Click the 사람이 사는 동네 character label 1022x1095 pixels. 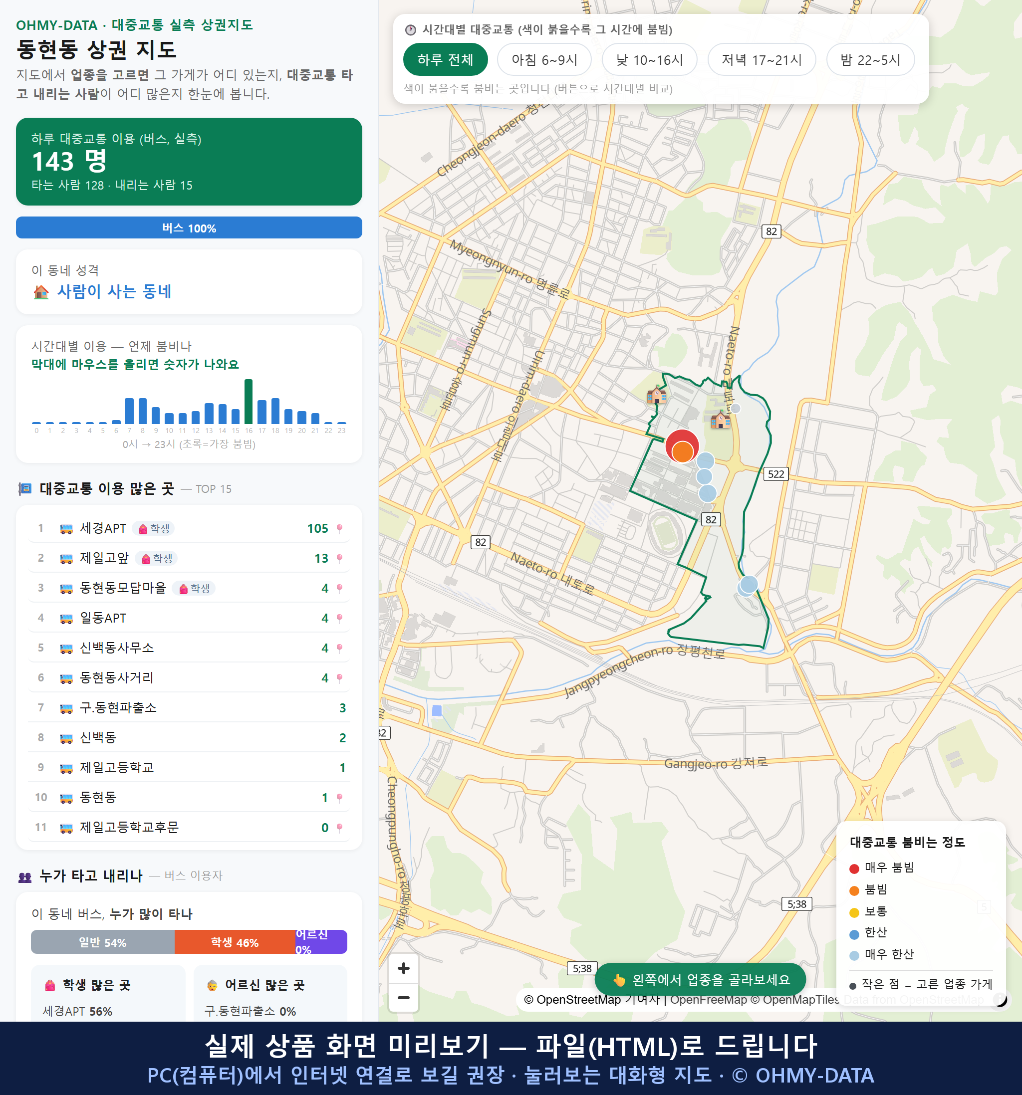[114, 291]
